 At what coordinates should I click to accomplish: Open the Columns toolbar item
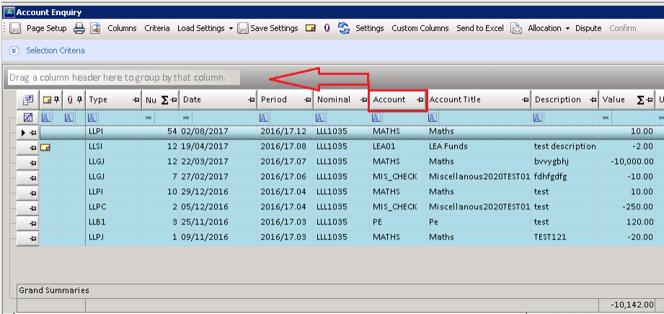click(x=122, y=28)
